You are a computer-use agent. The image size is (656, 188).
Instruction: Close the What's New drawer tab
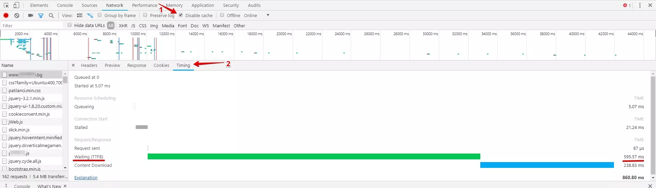[x=65, y=186]
